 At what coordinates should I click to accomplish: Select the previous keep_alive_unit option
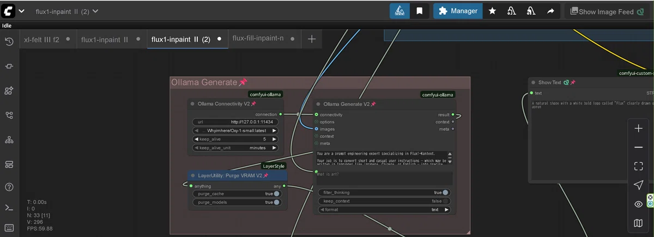point(196,148)
